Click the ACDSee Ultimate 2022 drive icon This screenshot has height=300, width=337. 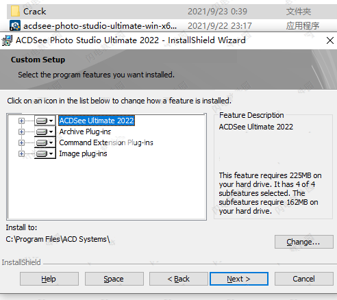coord(45,121)
